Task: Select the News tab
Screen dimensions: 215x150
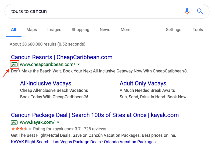Action: (105, 30)
